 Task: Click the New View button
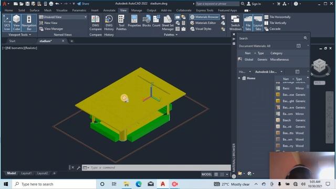point(48,23)
